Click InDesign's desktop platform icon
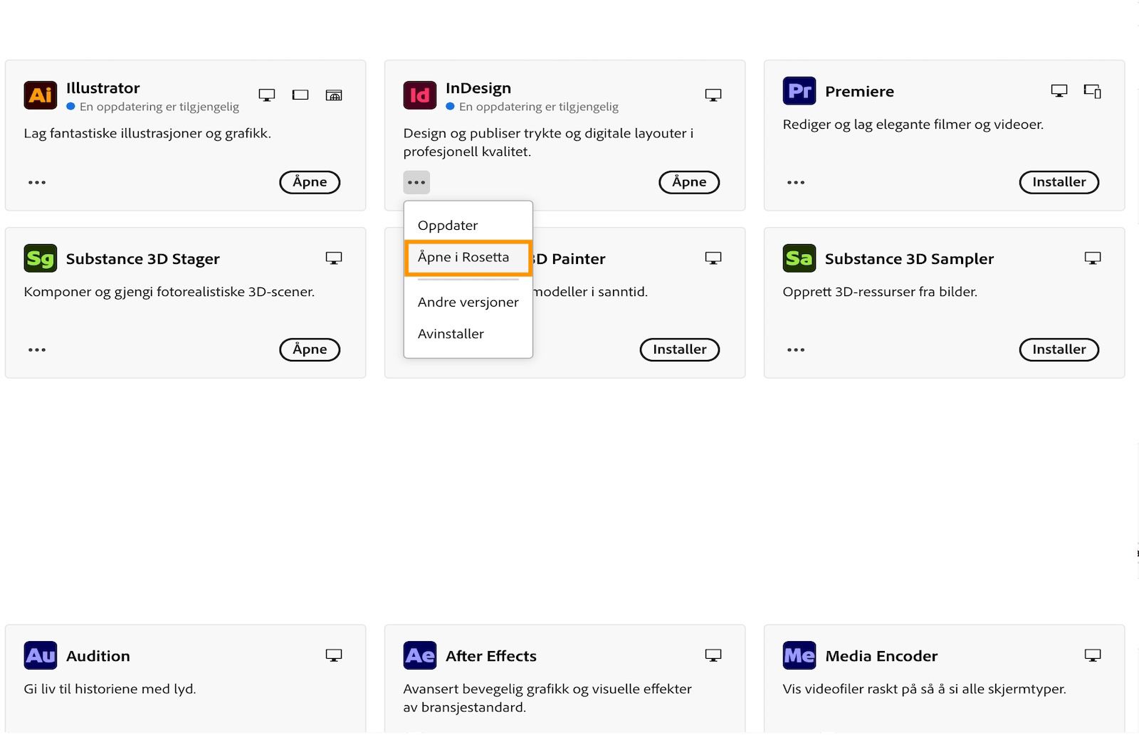Screen dimensions: 1139x735 (x=713, y=95)
